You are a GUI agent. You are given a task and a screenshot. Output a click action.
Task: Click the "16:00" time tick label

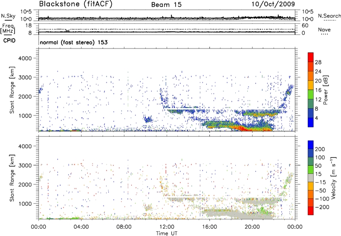(x=209, y=227)
